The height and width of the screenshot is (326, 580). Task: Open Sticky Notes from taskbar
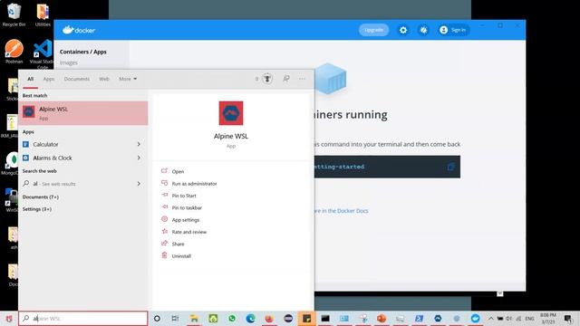(x=306, y=318)
